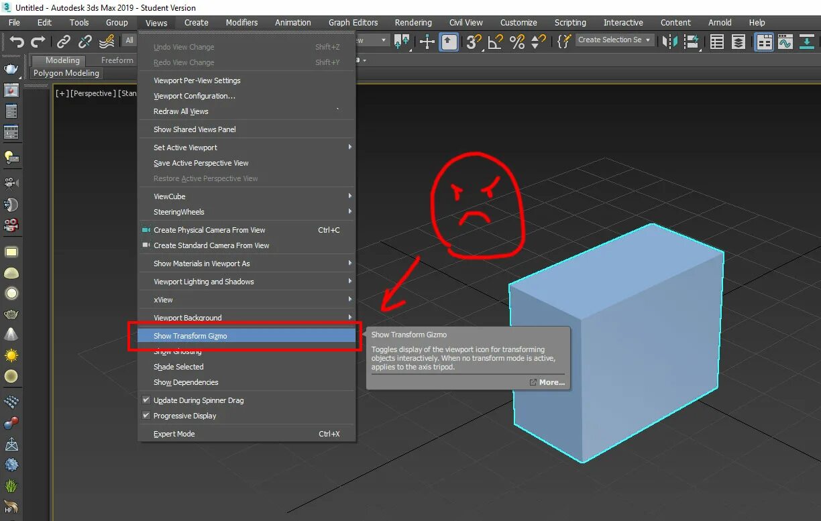Toggle Shade Selected menu option
The height and width of the screenshot is (521, 821).
[246, 367]
